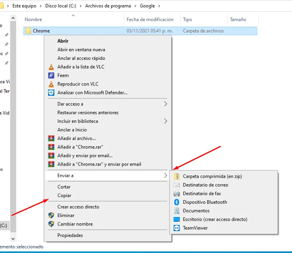Image resolution: width=292 pixels, height=253 pixels.
Task: Click the fax machine icon
Action: point(177,194)
